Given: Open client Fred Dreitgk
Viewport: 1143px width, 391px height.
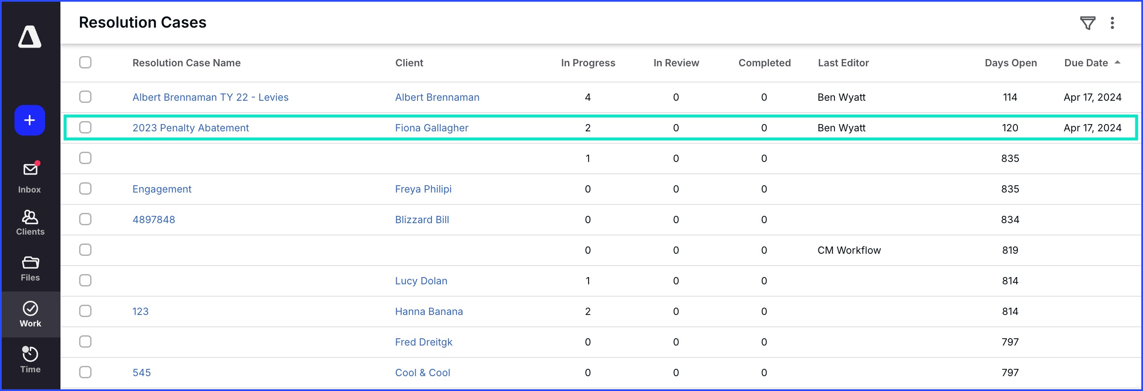Looking at the screenshot, I should [x=423, y=342].
